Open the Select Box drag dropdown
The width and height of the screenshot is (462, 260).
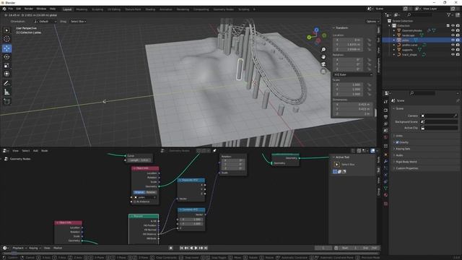point(78,22)
